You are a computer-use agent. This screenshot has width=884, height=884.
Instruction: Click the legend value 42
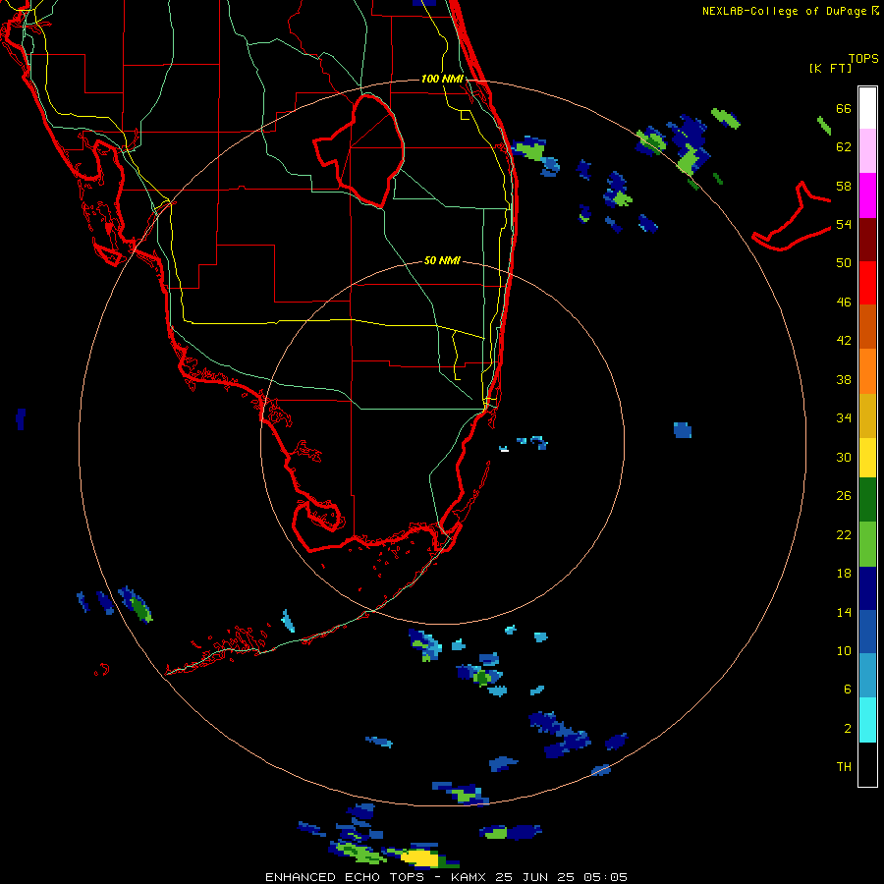(844, 341)
